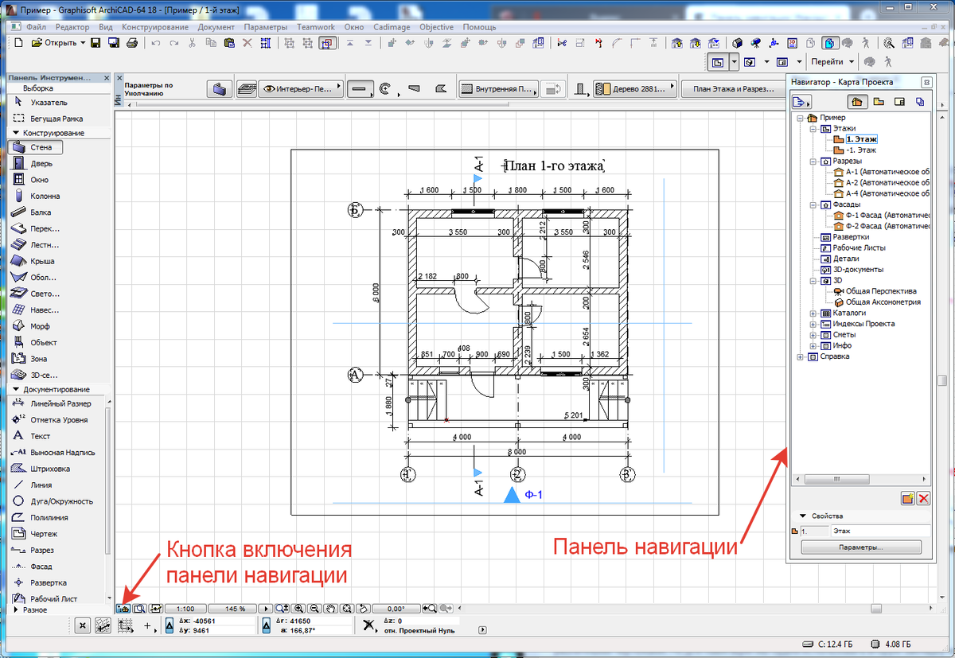This screenshot has height=658, width=955.
Task: Select the Стена (Wall) tool
Action: click(x=36, y=146)
